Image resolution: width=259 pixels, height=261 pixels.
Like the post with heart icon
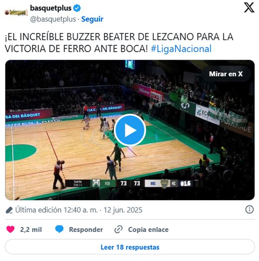pos(10,229)
